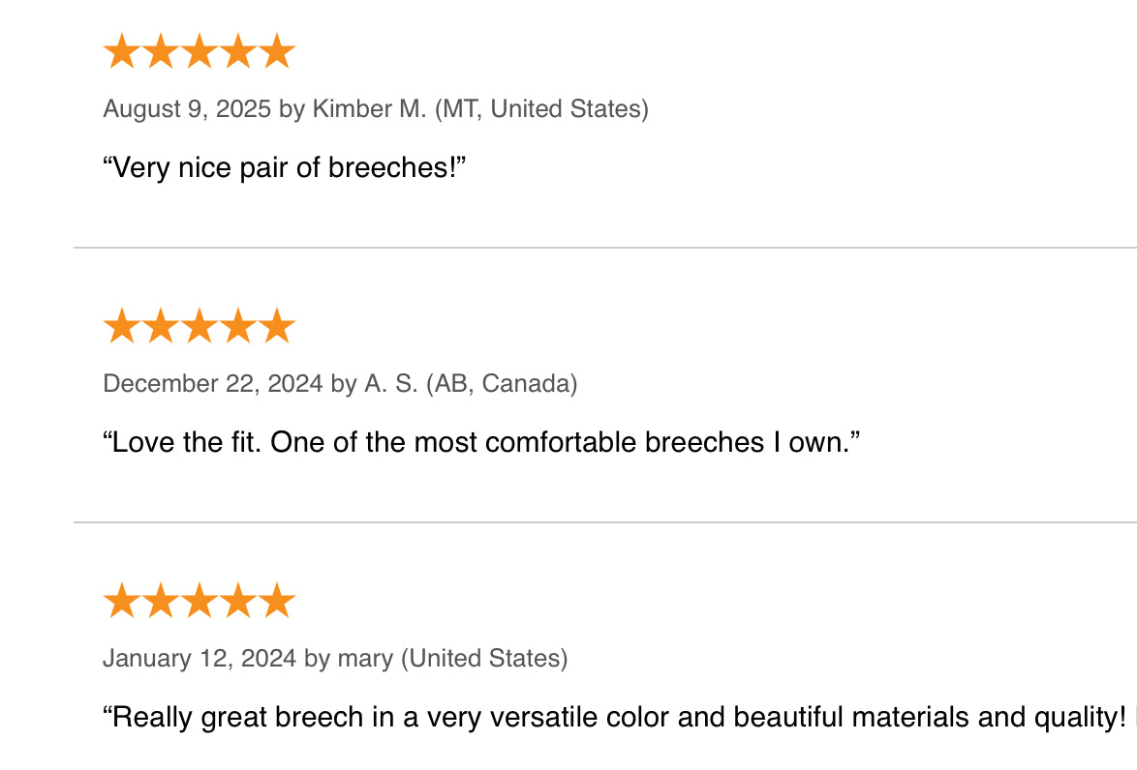Screen dimensions: 1137x770
Task: Click the August 9, 2025 review date
Action: pyautogui.click(x=187, y=109)
